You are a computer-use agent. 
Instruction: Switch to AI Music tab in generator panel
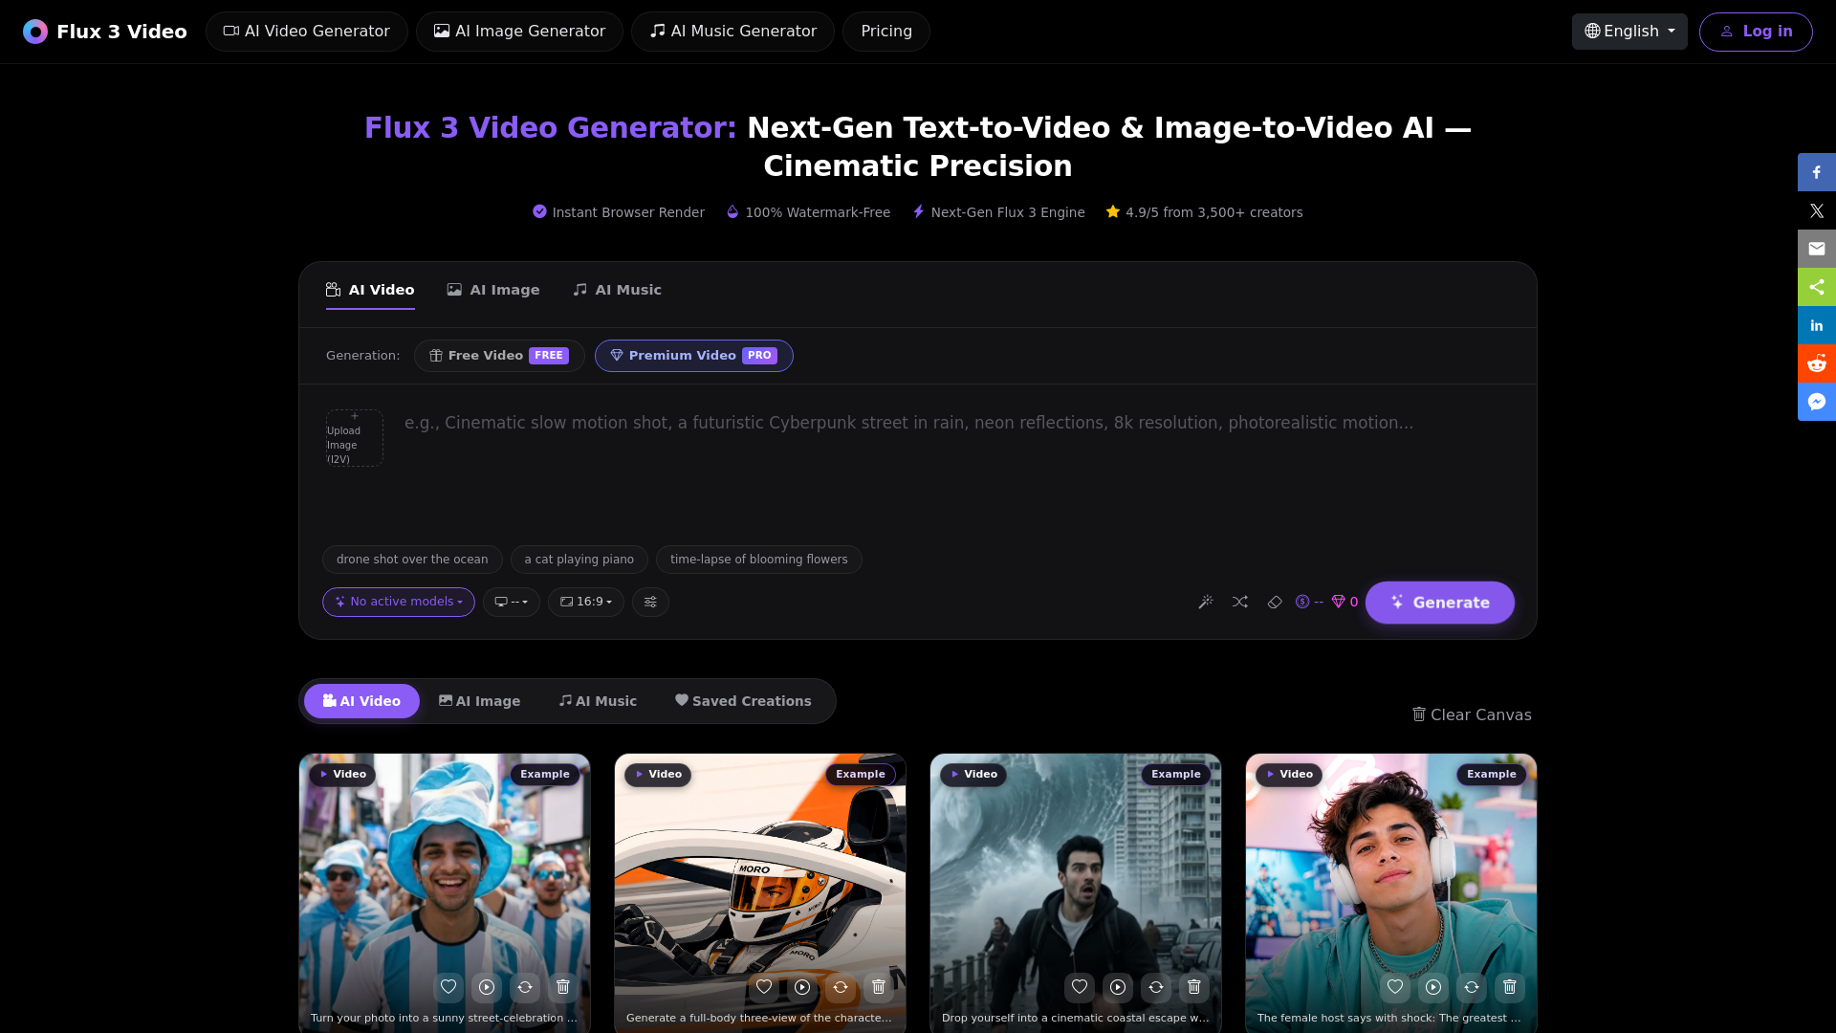click(x=617, y=290)
